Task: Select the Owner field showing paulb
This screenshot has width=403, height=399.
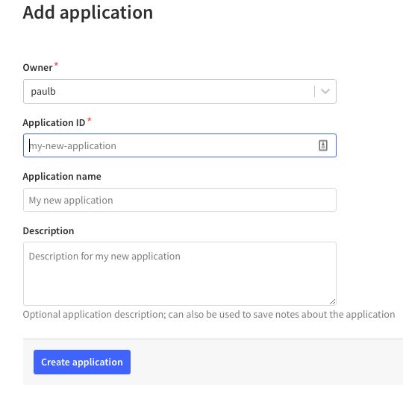Action: pyautogui.click(x=180, y=92)
